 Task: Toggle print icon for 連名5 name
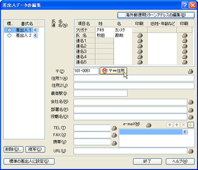click(x=140, y=62)
